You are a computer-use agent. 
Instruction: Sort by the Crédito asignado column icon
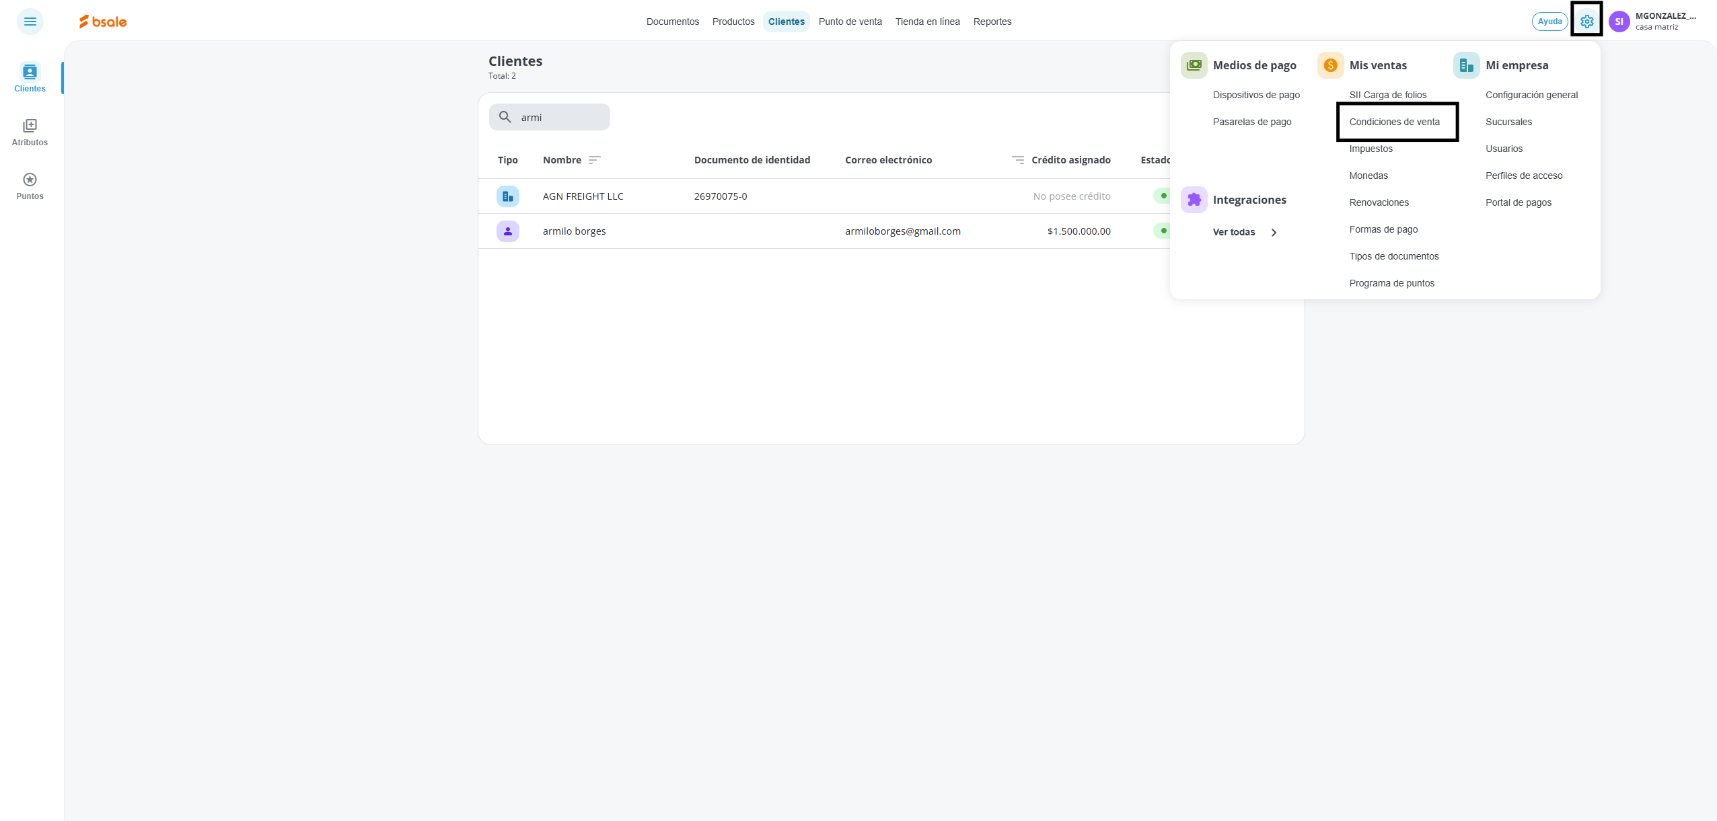[1018, 160]
